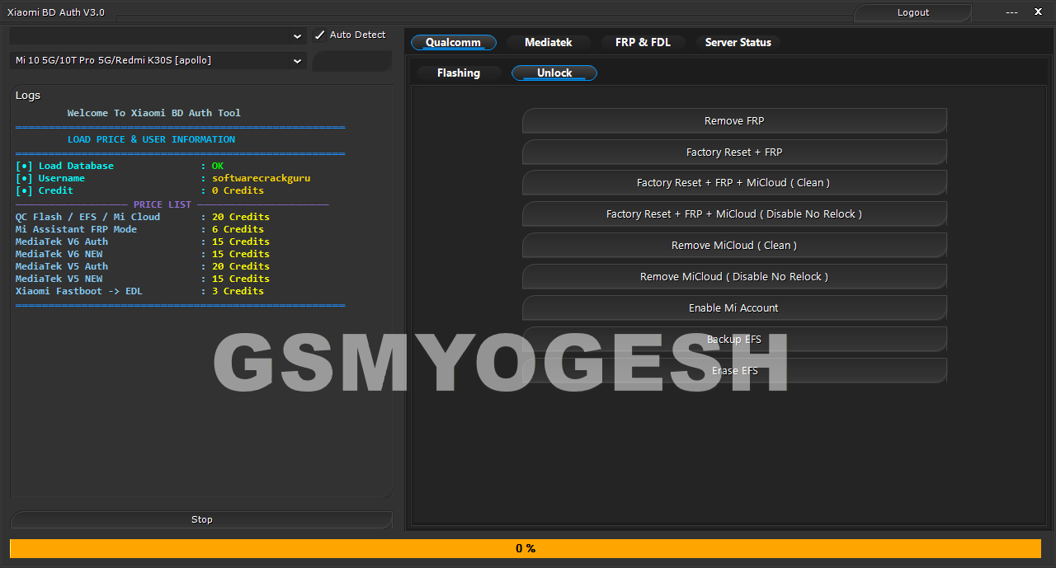Image resolution: width=1056 pixels, height=568 pixels.
Task: Select the Unlock sub-tab
Action: 554,73
